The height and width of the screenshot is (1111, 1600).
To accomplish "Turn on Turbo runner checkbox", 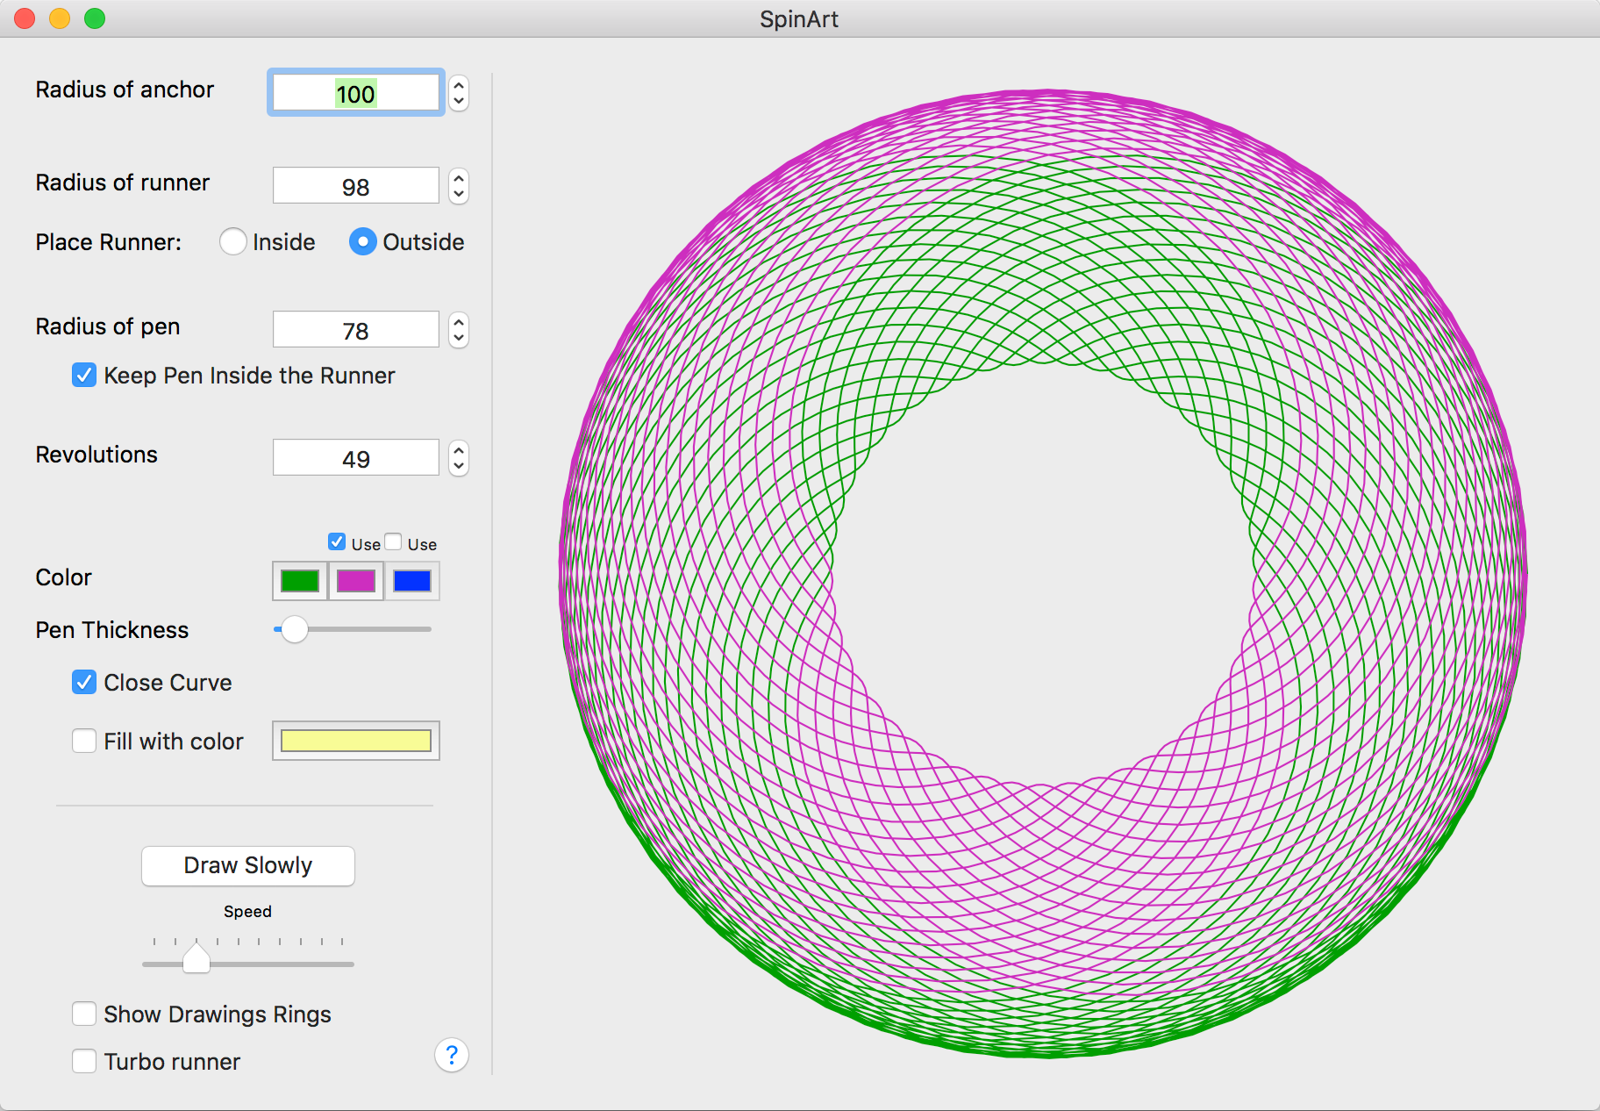I will [84, 1062].
